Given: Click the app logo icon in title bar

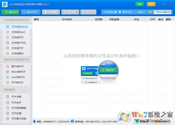Looking at the screenshot, I should (x=5, y=4).
